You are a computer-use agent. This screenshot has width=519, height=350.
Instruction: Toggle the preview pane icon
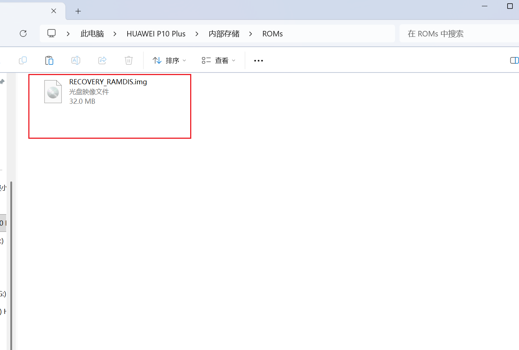(x=514, y=60)
